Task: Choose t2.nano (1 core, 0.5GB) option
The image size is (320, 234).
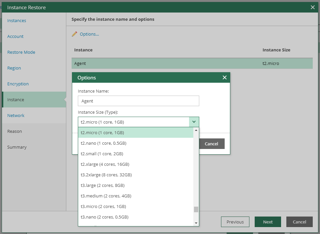Action: click(136, 143)
